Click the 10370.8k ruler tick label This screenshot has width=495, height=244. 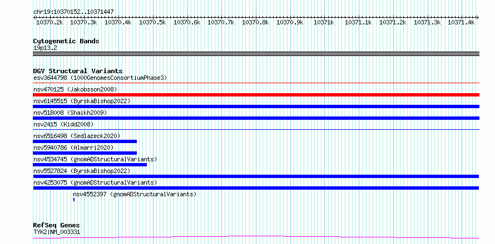point(255,22)
